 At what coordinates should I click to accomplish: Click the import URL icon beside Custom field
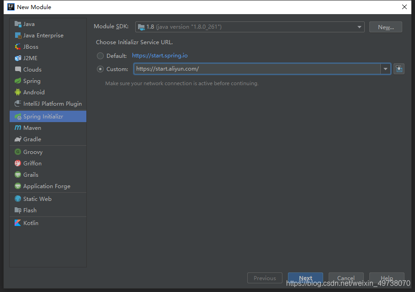click(399, 69)
